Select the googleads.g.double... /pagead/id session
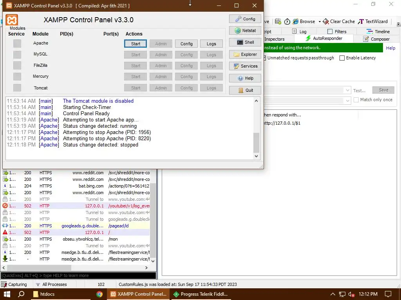 pyautogui.click(x=76, y=226)
